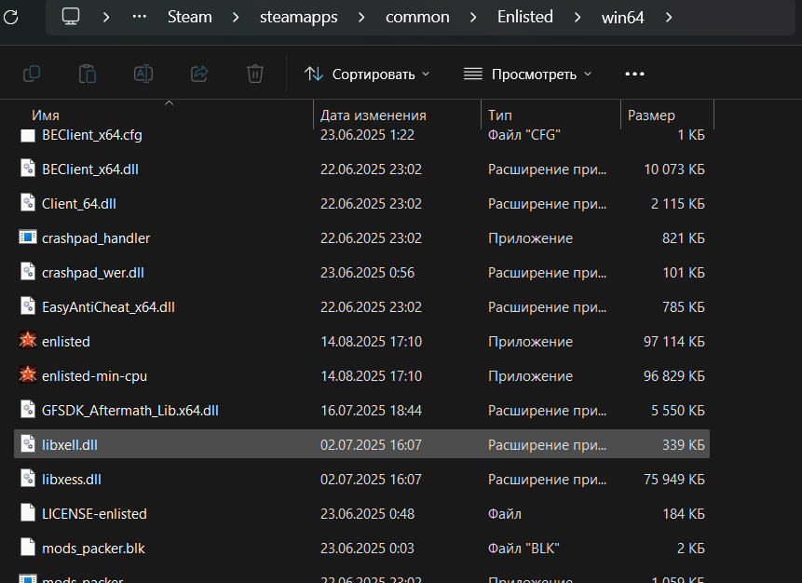Image resolution: width=802 pixels, height=583 pixels.
Task: Click the crashpad_wer.dll file icon
Action: 28,272
